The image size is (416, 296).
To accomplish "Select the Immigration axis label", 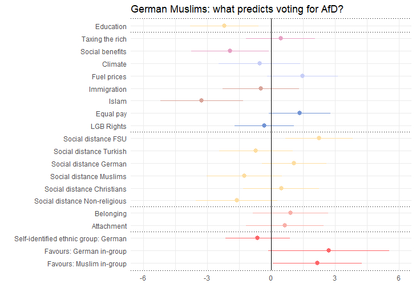I will pos(108,90).
